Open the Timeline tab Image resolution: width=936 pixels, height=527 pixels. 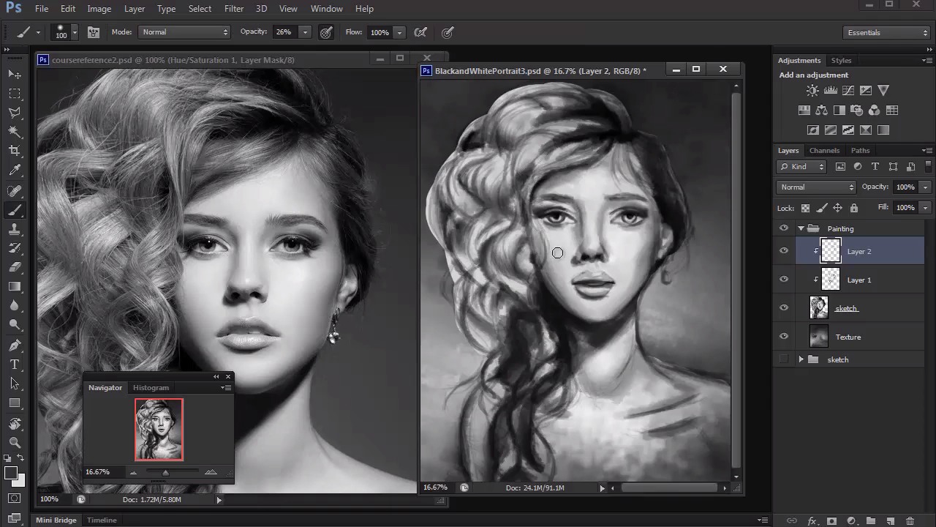(102, 520)
